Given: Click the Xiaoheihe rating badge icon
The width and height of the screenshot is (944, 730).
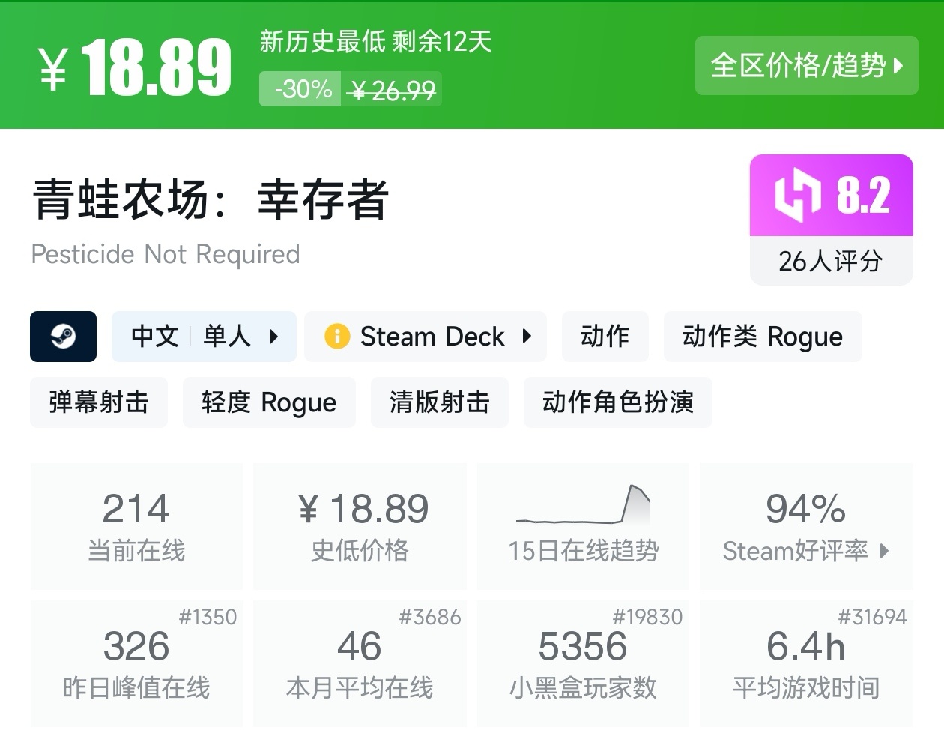Looking at the screenshot, I should point(796,195).
